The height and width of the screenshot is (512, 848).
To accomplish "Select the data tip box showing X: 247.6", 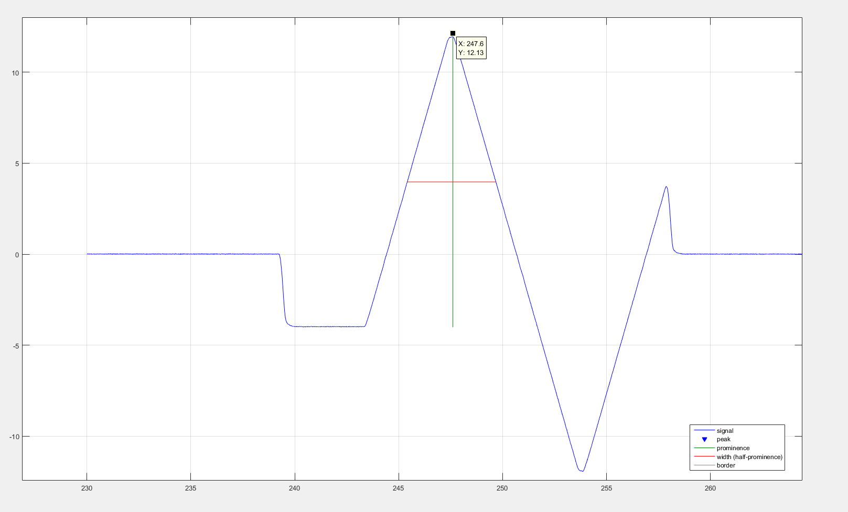I will pos(471,48).
